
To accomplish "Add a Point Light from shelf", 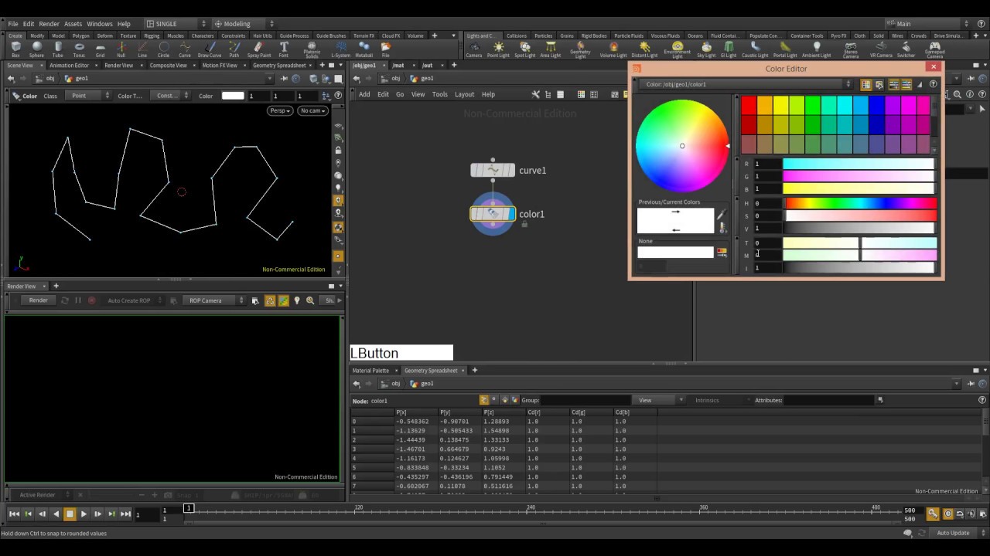I will (x=498, y=49).
